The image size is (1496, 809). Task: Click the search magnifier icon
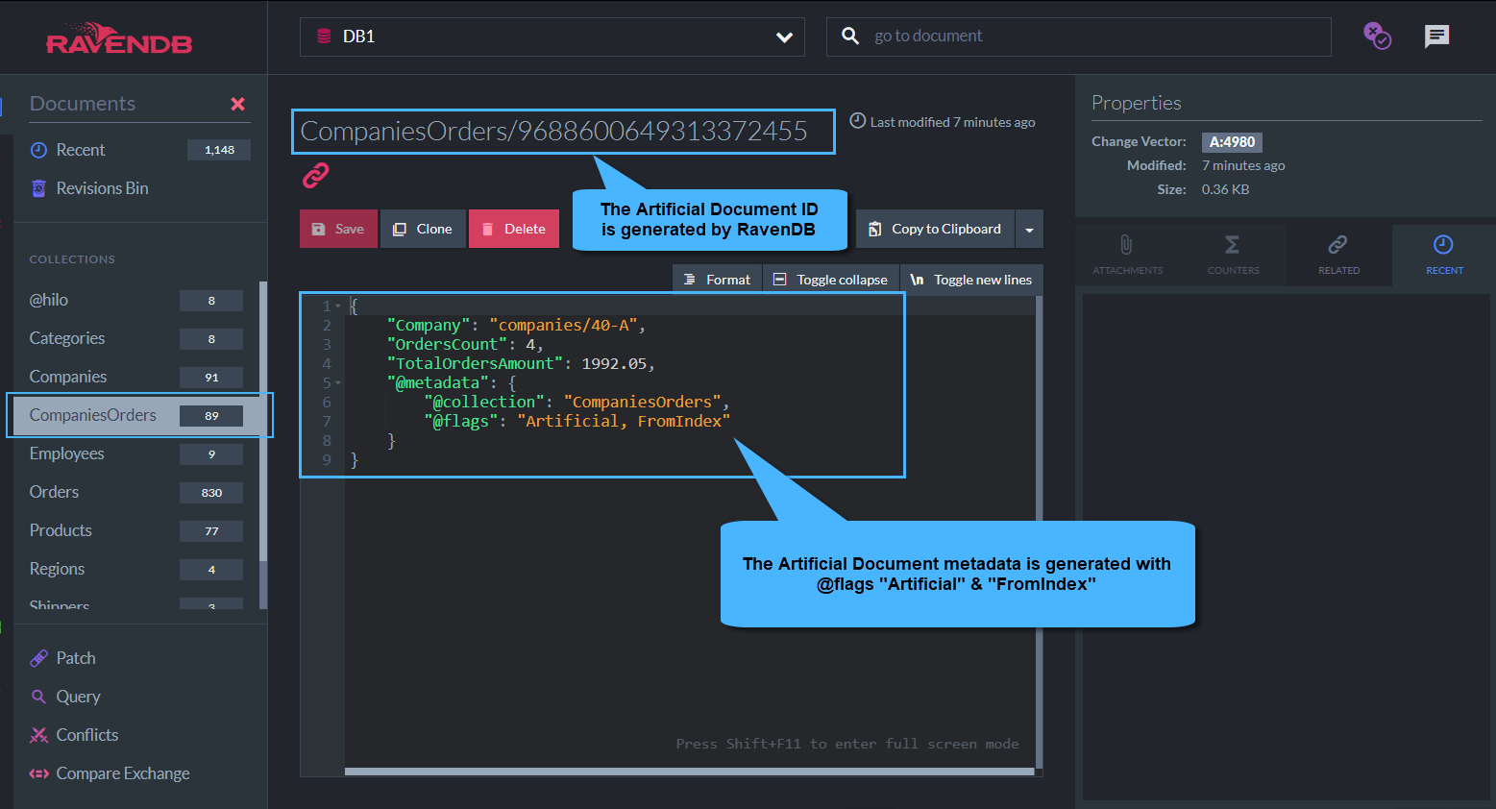click(849, 36)
